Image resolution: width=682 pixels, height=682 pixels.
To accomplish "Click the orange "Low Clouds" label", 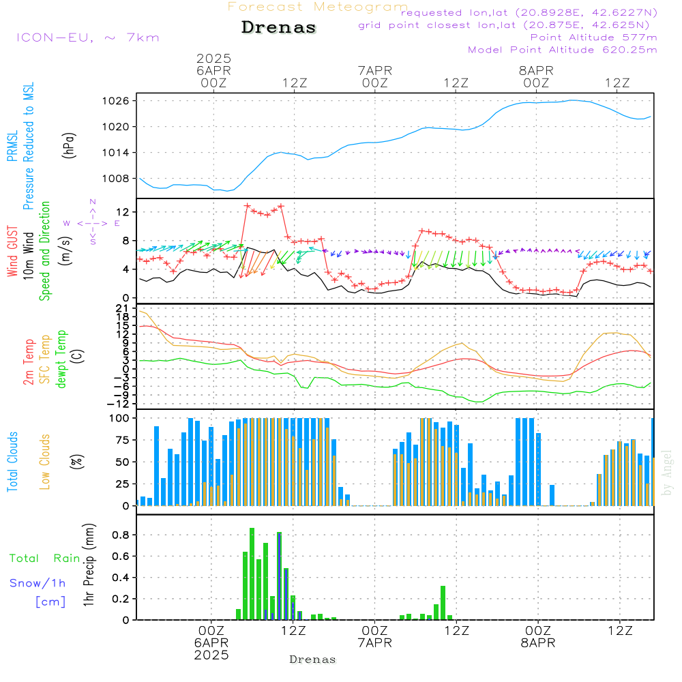I will 45,462.
